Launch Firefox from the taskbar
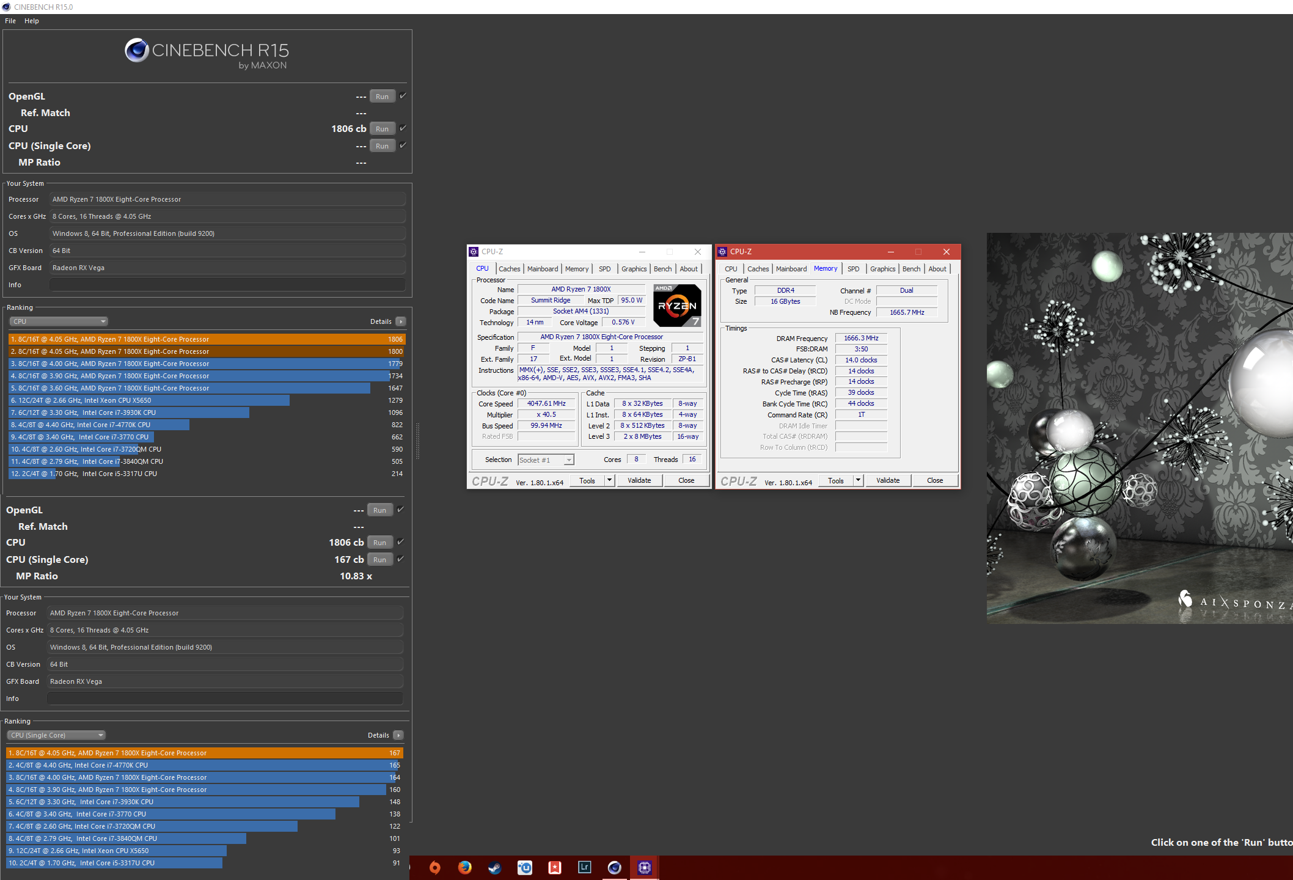The width and height of the screenshot is (1293, 880). [464, 867]
